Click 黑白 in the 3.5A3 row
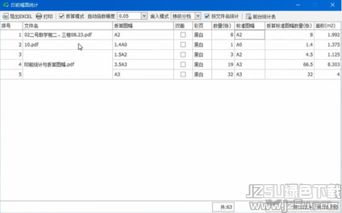This screenshot has width=342, height=213. pyautogui.click(x=202, y=64)
